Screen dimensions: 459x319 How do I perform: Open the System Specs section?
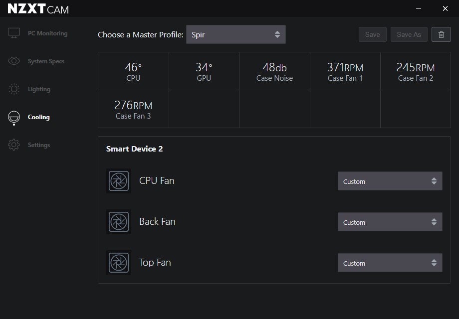[46, 61]
